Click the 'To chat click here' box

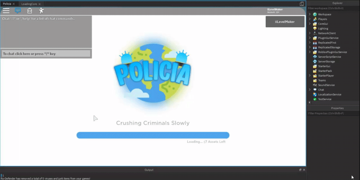click(46, 54)
